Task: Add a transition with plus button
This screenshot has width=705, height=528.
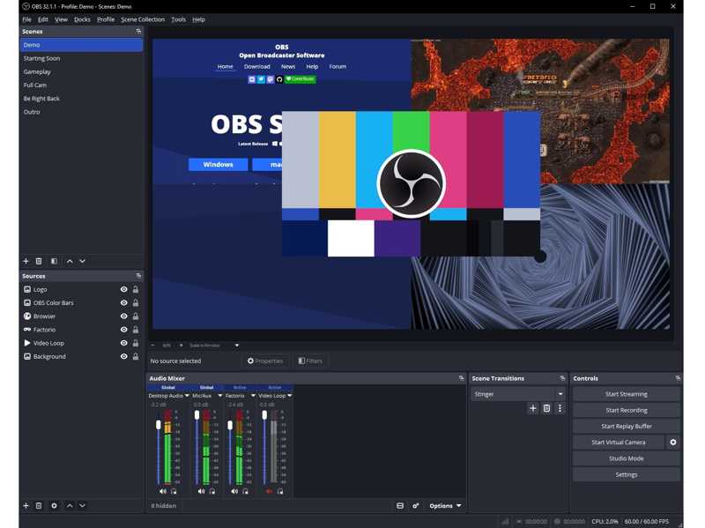Action: (x=533, y=408)
